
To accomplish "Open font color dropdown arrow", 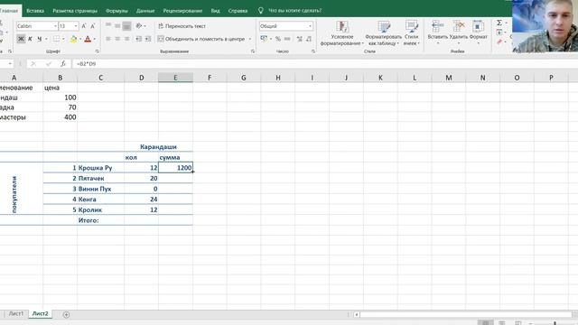I will coord(94,39).
